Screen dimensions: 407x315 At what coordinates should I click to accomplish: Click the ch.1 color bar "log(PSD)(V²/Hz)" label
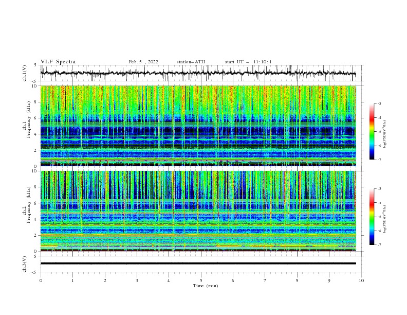coord(385,134)
